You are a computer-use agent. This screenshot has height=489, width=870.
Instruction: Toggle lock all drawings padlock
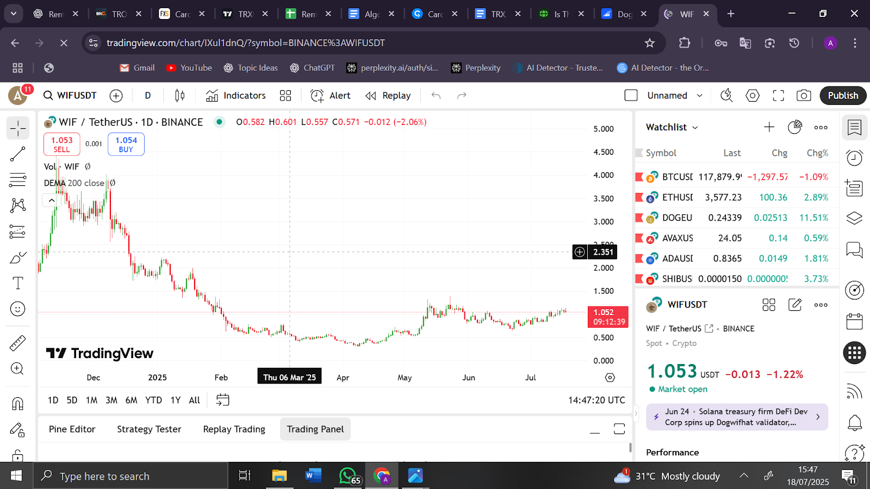point(17,455)
